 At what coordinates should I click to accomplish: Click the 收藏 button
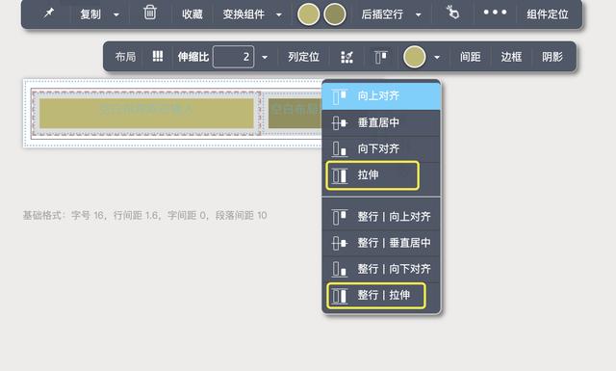[192, 14]
